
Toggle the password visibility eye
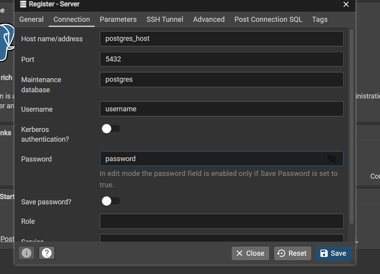(332, 158)
